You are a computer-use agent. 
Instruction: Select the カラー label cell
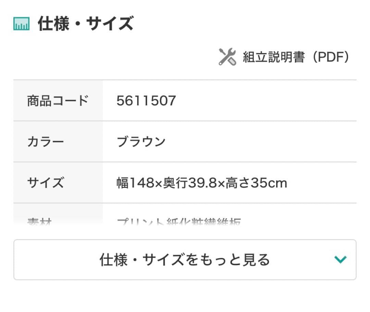point(58,142)
